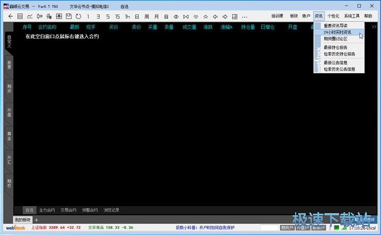Refresh data with circular arrow icon
The height and width of the screenshot is (235, 381).
78,17
